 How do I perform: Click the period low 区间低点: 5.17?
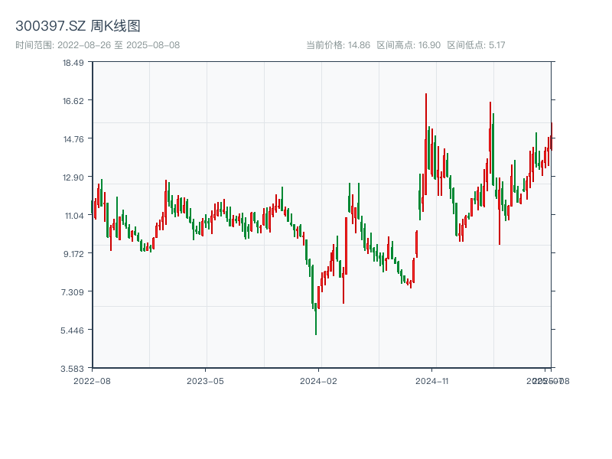[x=476, y=45]
